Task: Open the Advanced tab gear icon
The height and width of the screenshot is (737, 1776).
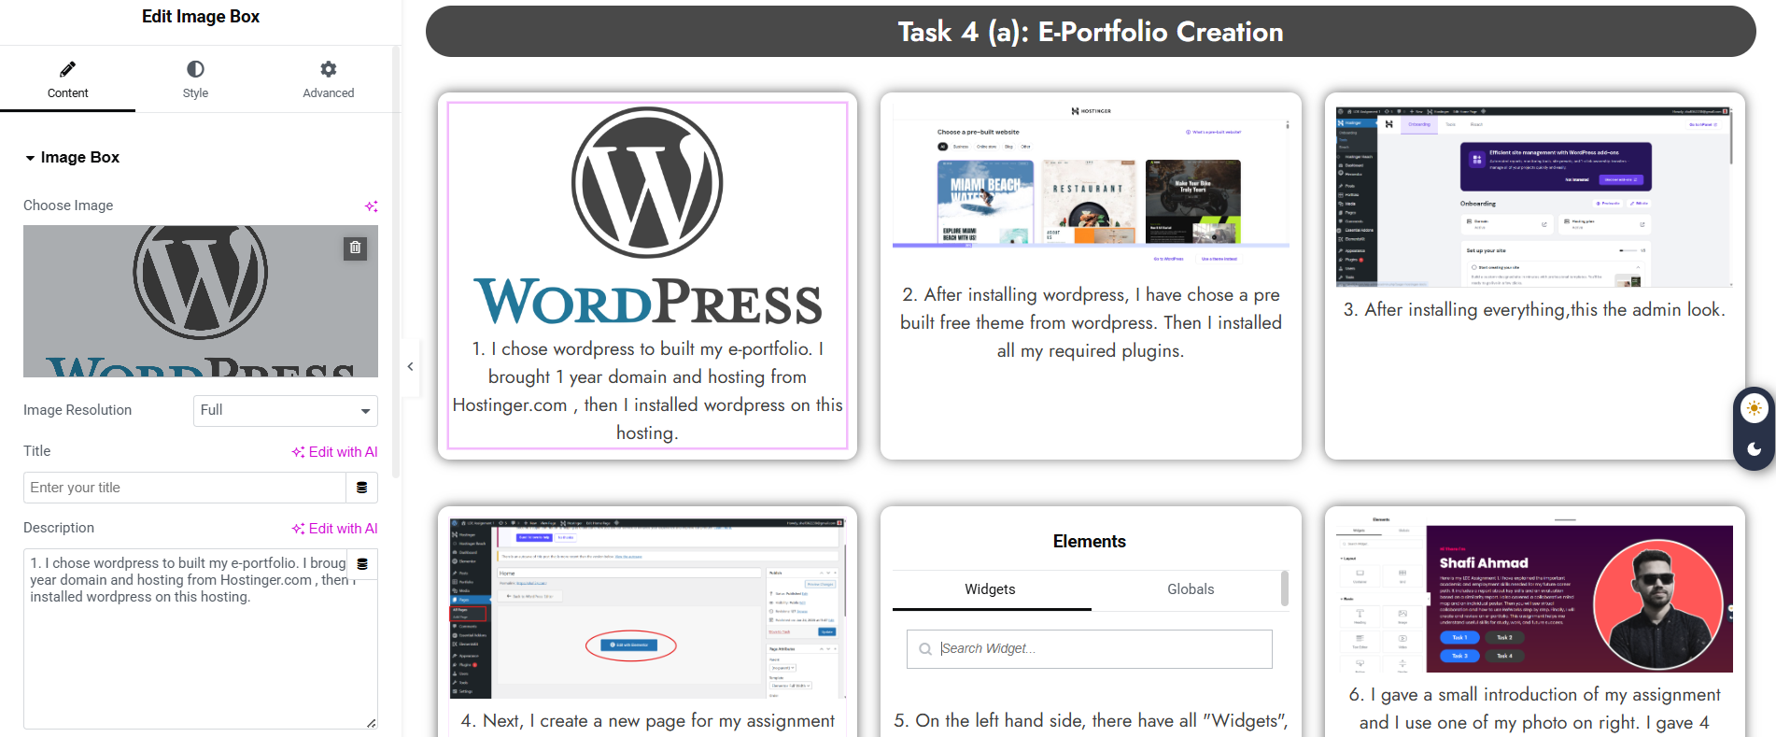Action: 328,69
